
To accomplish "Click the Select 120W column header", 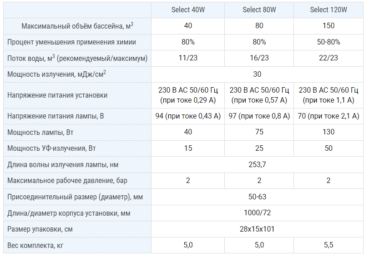I will (x=329, y=10).
